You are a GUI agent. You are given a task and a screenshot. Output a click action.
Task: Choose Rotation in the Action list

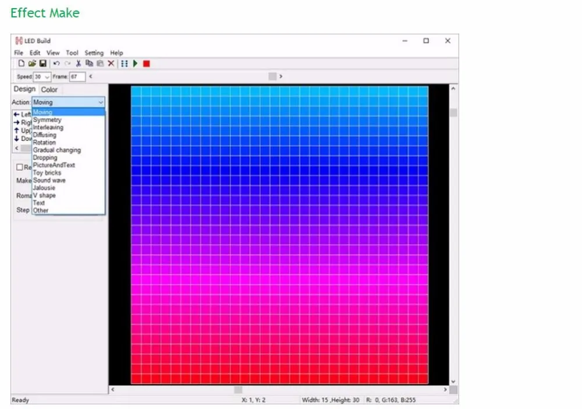68,142
